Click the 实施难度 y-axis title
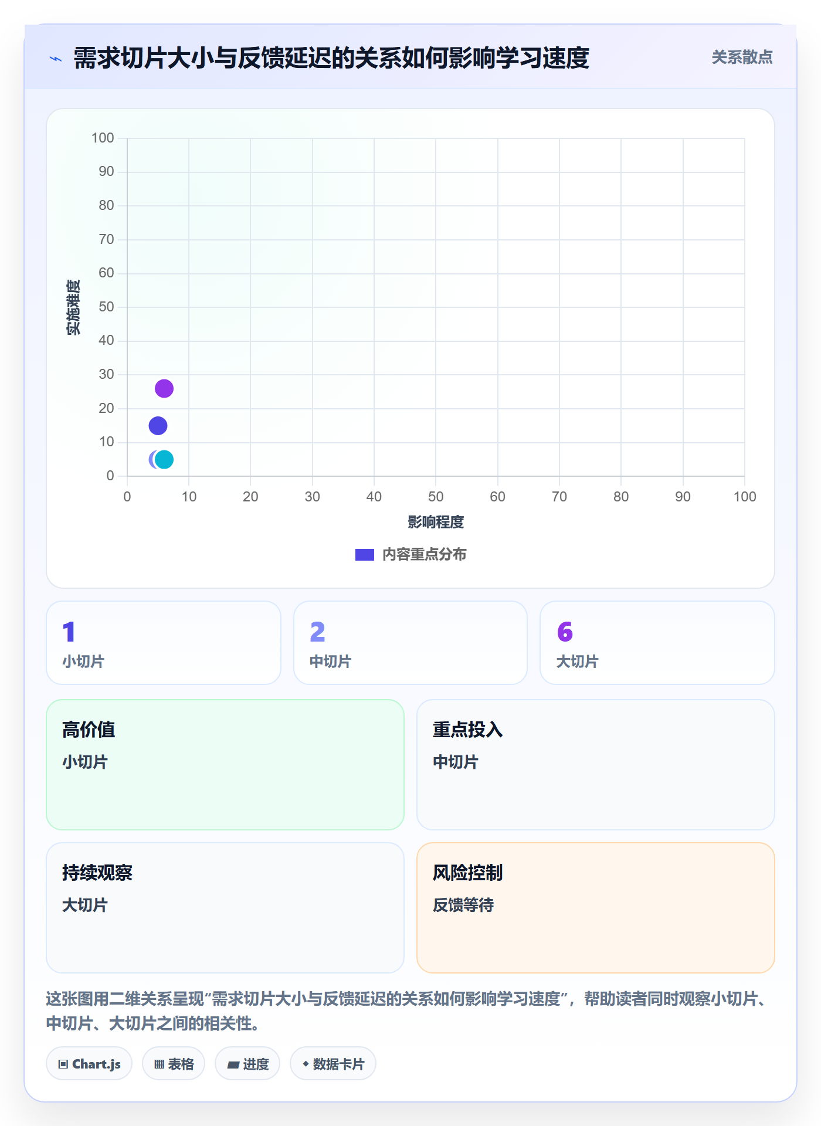Viewport: 821px width, 1126px height. (73, 307)
